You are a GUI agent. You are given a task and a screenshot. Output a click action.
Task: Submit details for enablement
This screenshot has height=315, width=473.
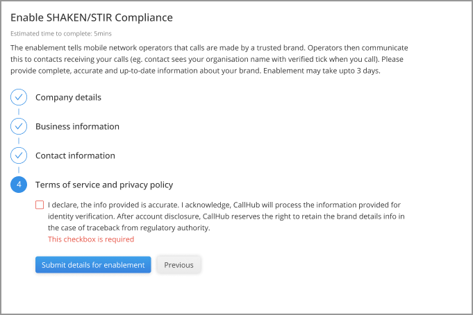[x=93, y=264]
